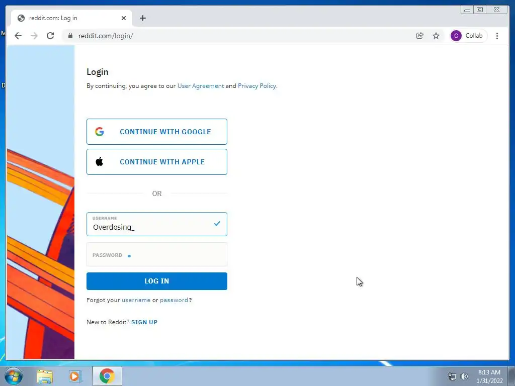This screenshot has width=515, height=386.
Task: Open the volume speaker tray icon
Action: 464,376
